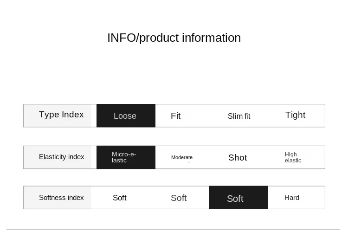Choose the Slim fit option
The image size is (348, 251).
tap(239, 116)
